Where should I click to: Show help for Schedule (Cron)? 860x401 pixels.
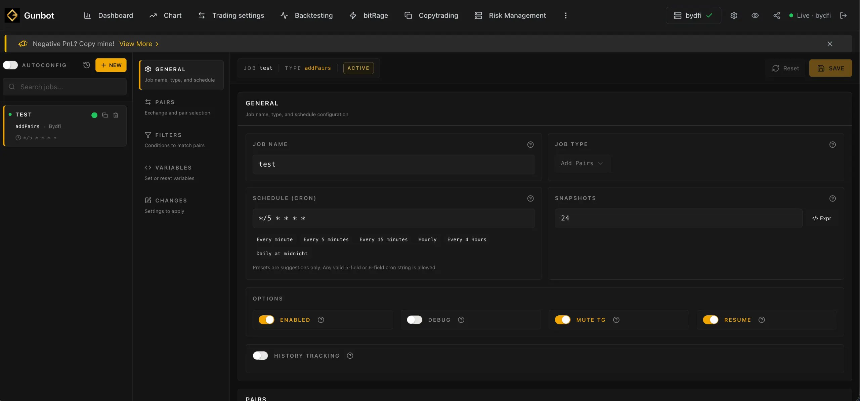click(x=530, y=198)
